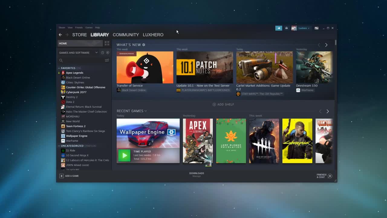Toggle the ready-to-play filter icon
This screenshot has height=218, width=387.
(108, 53)
